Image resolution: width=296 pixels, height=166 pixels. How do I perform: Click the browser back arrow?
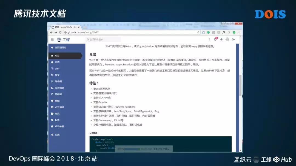(51, 32)
